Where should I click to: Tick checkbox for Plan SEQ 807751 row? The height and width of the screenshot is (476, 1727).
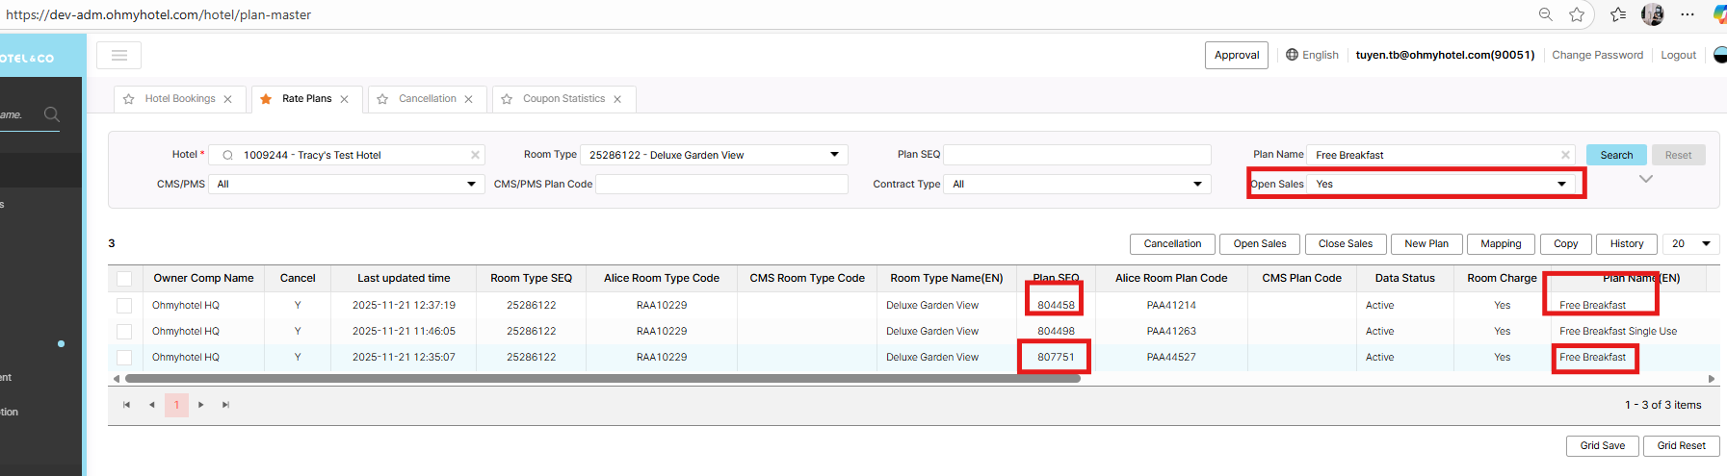(124, 357)
